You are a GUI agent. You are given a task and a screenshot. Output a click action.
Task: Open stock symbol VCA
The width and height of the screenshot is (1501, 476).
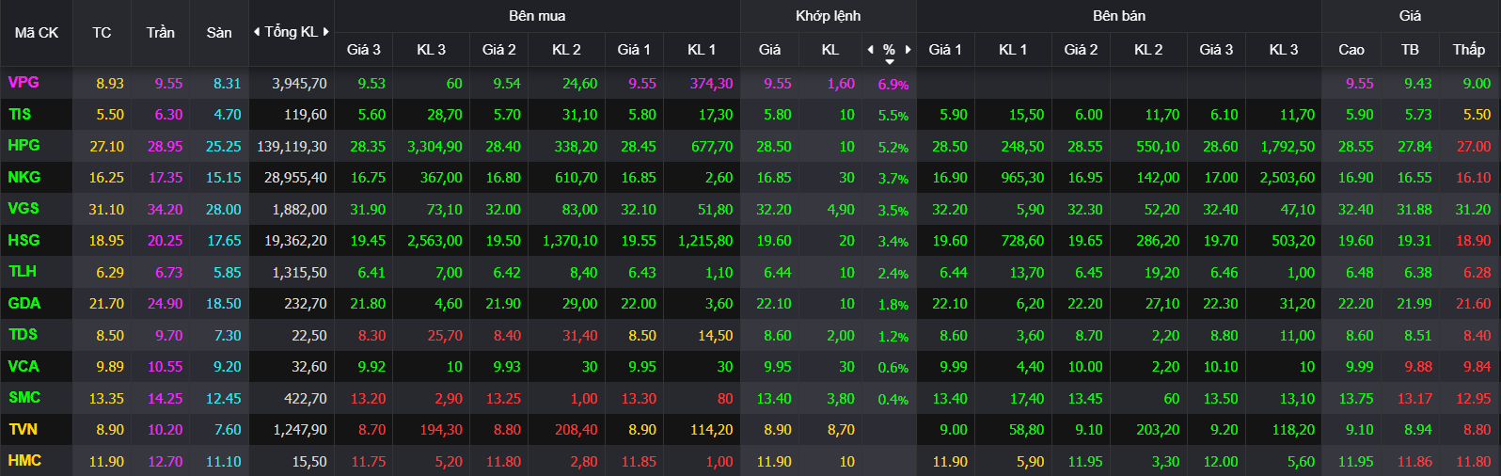[x=24, y=366]
